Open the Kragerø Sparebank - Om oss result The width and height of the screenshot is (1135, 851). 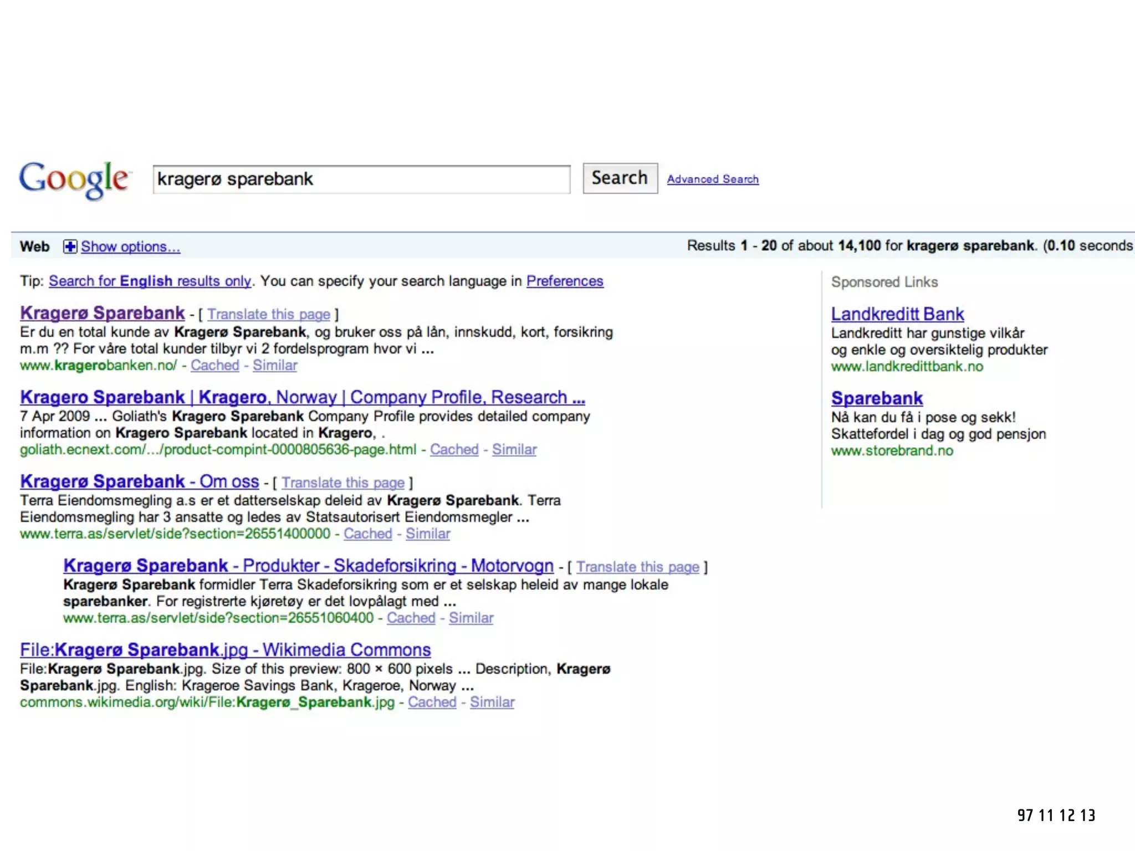139,481
